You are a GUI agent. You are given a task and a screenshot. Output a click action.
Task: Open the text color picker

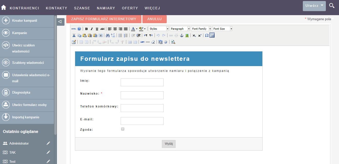pyautogui.click(x=133, y=29)
